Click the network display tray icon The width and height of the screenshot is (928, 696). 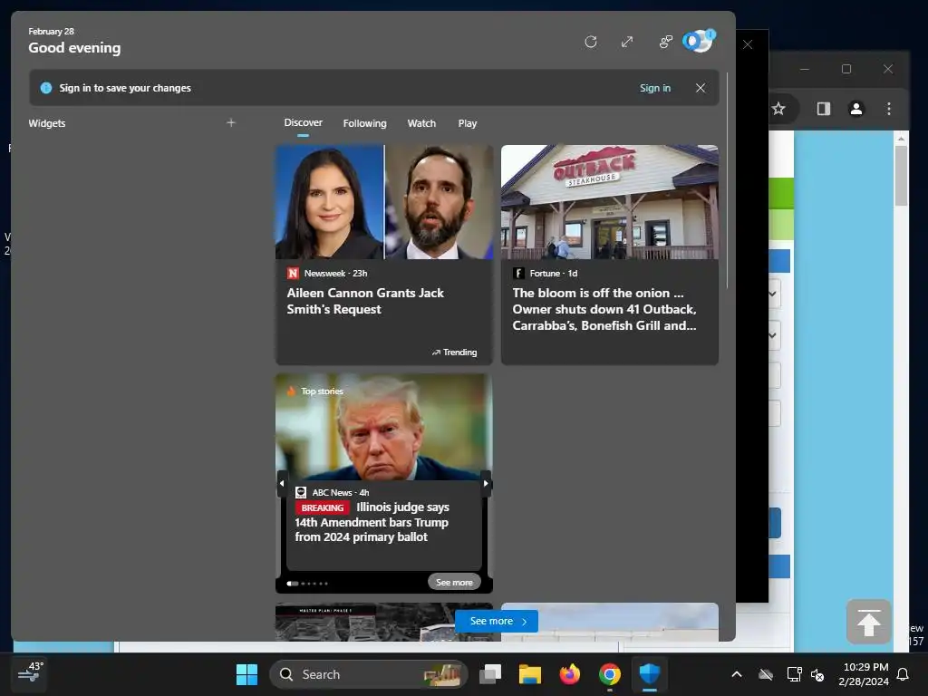tap(794, 674)
